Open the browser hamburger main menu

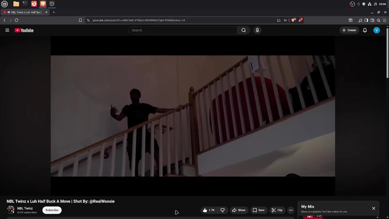pos(384,20)
